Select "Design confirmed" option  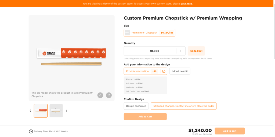pyautogui.click(x=136, y=106)
